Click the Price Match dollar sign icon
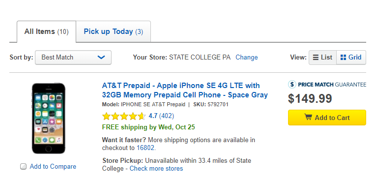Image resolution: width=376 pixels, height=181 pixels. 292,85
